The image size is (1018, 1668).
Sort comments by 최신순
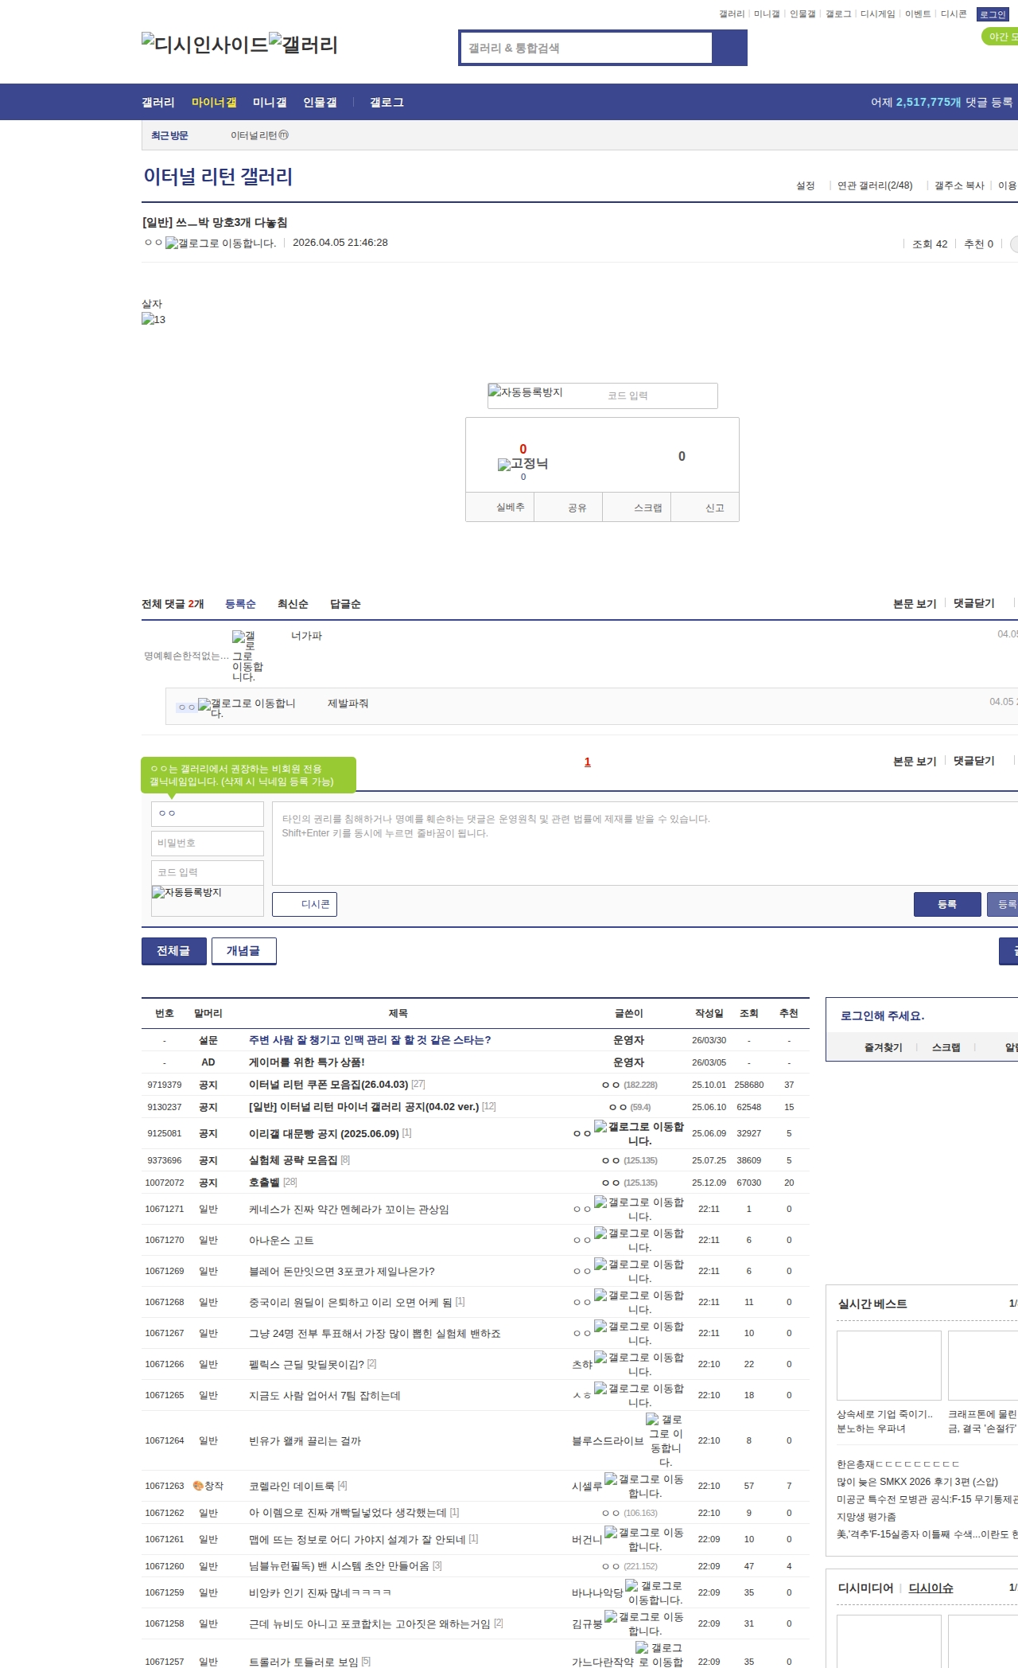click(293, 604)
